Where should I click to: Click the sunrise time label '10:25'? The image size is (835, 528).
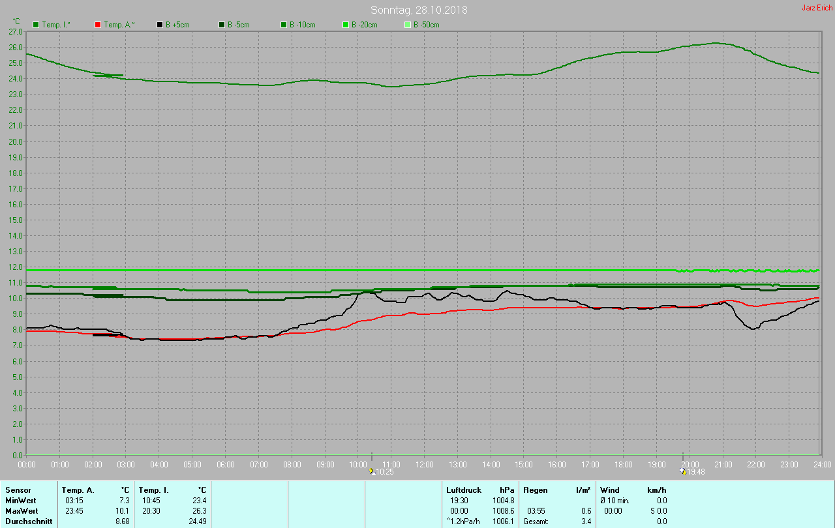click(384, 472)
